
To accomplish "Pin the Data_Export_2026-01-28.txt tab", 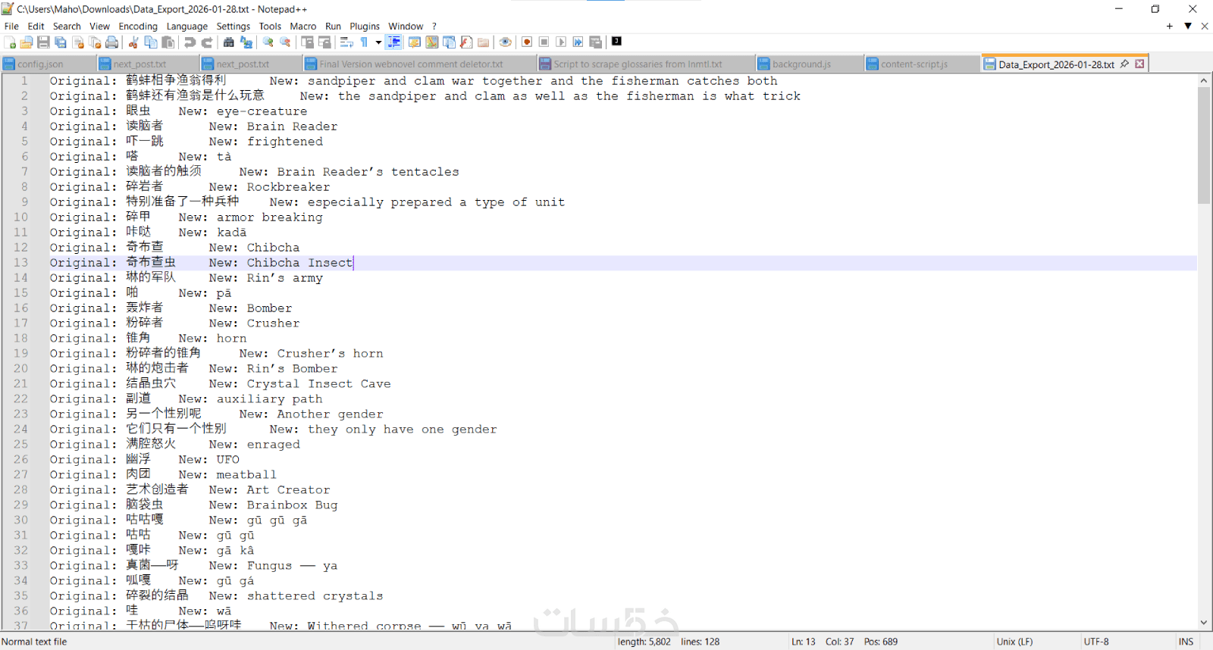I will 1124,64.
